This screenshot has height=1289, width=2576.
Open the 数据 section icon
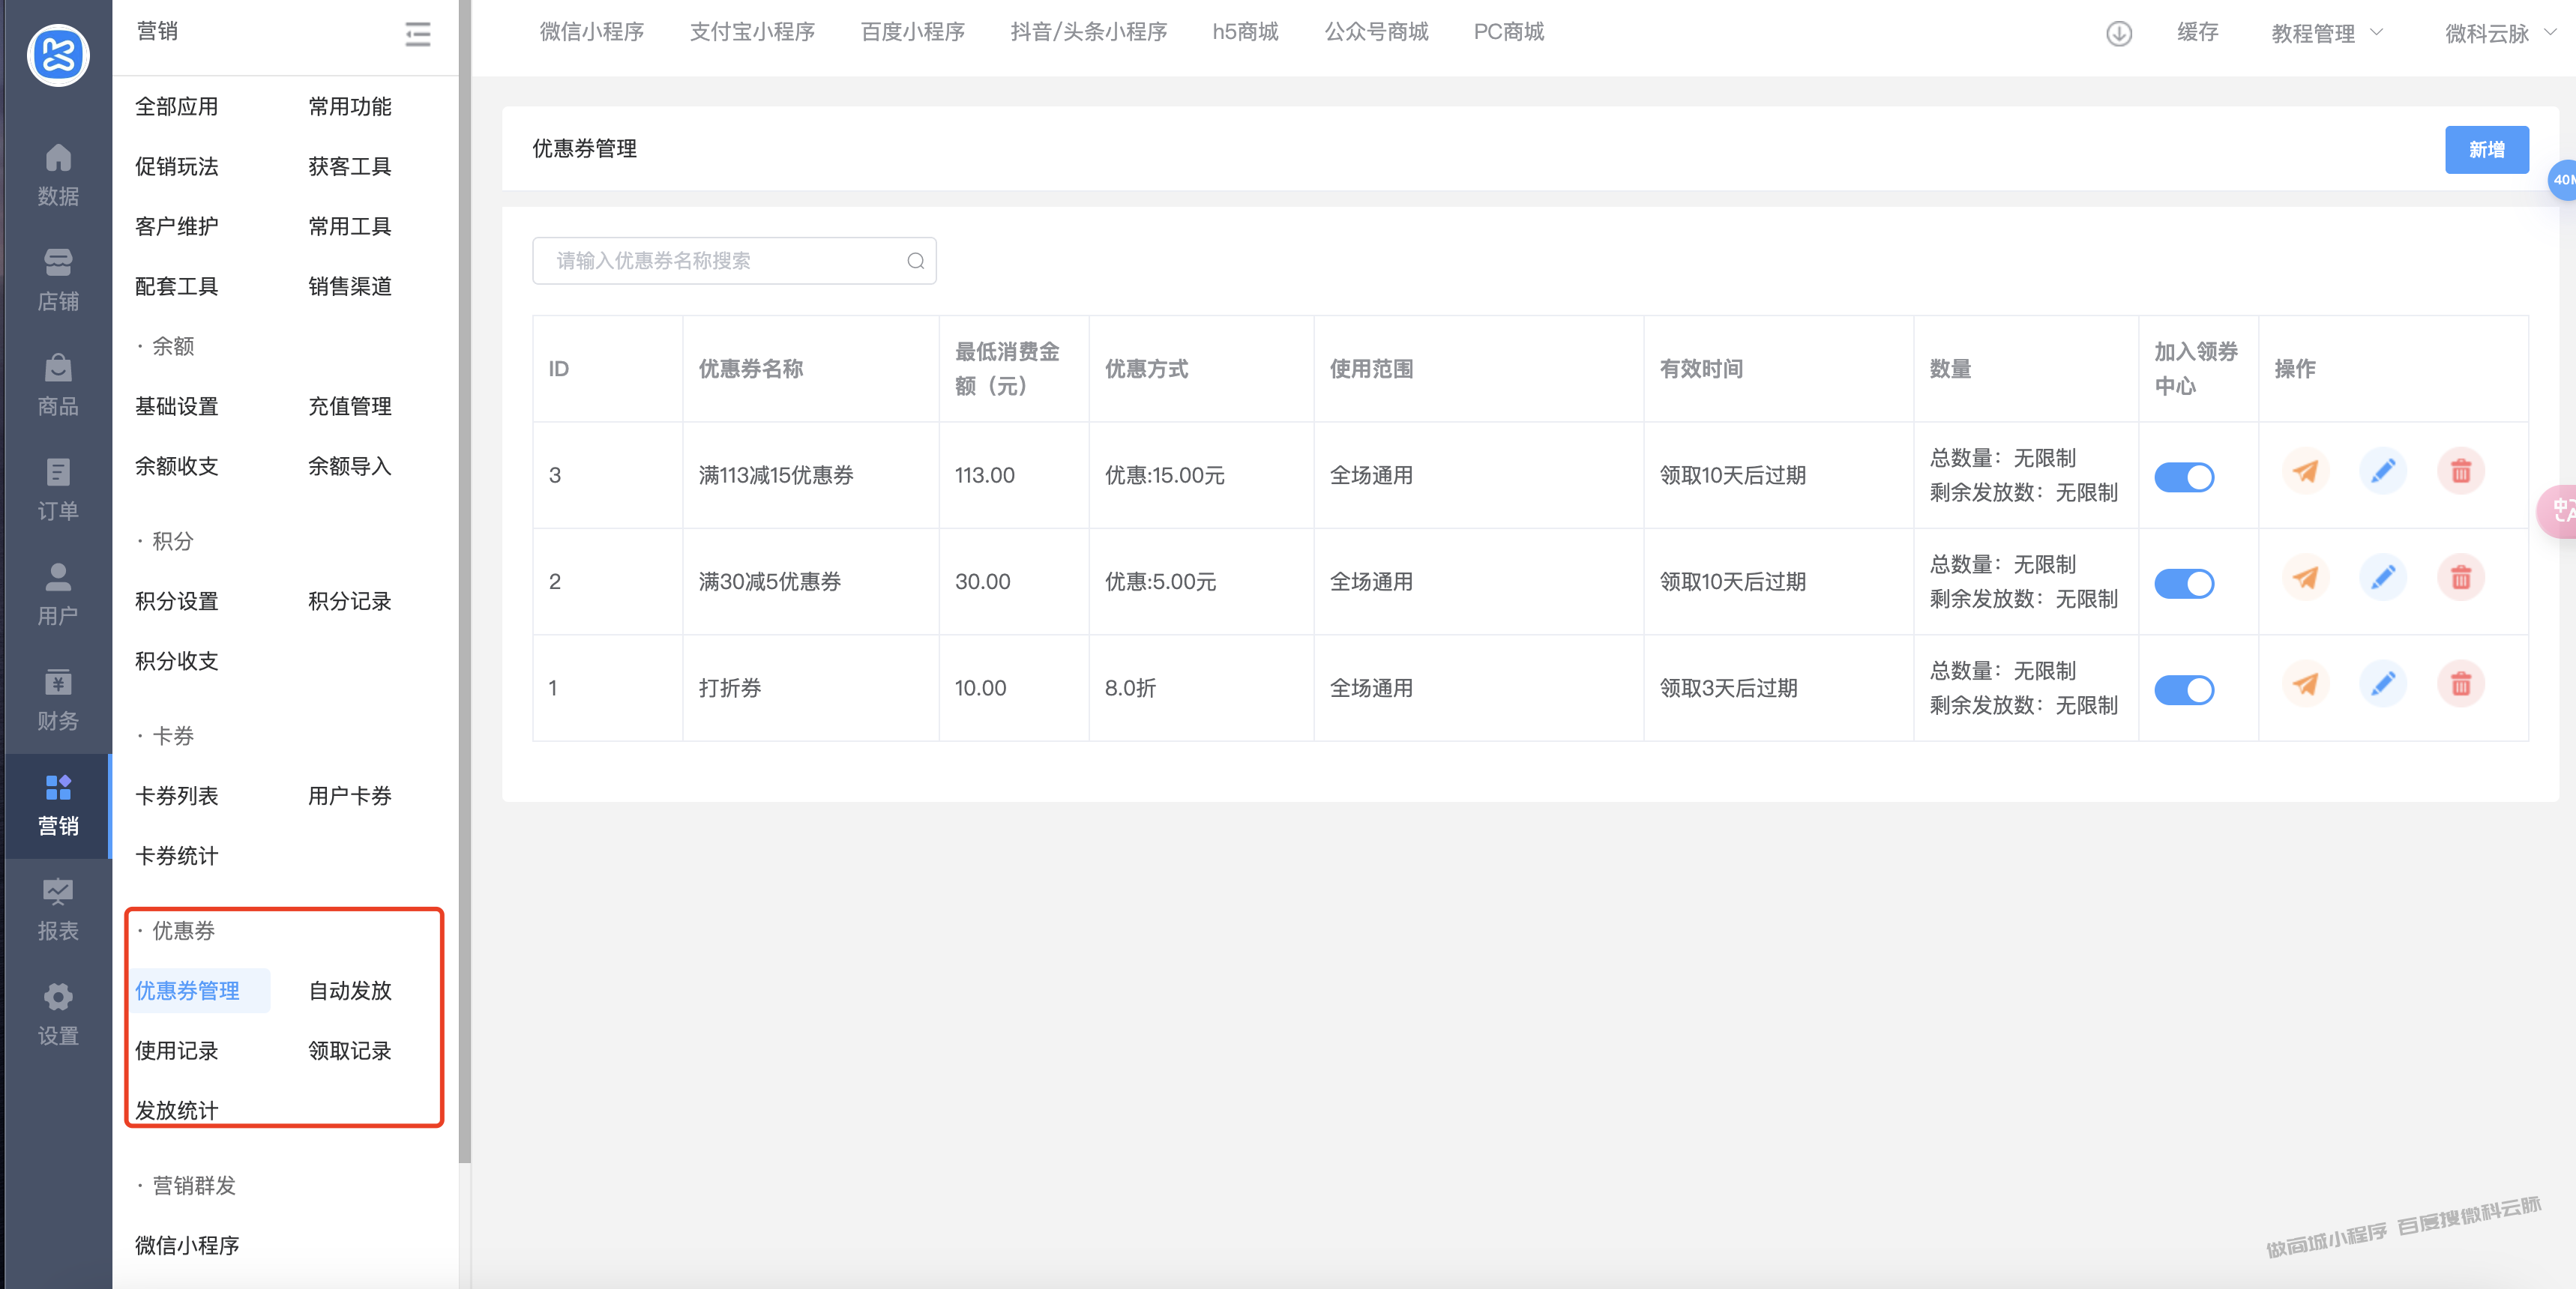tap(58, 157)
